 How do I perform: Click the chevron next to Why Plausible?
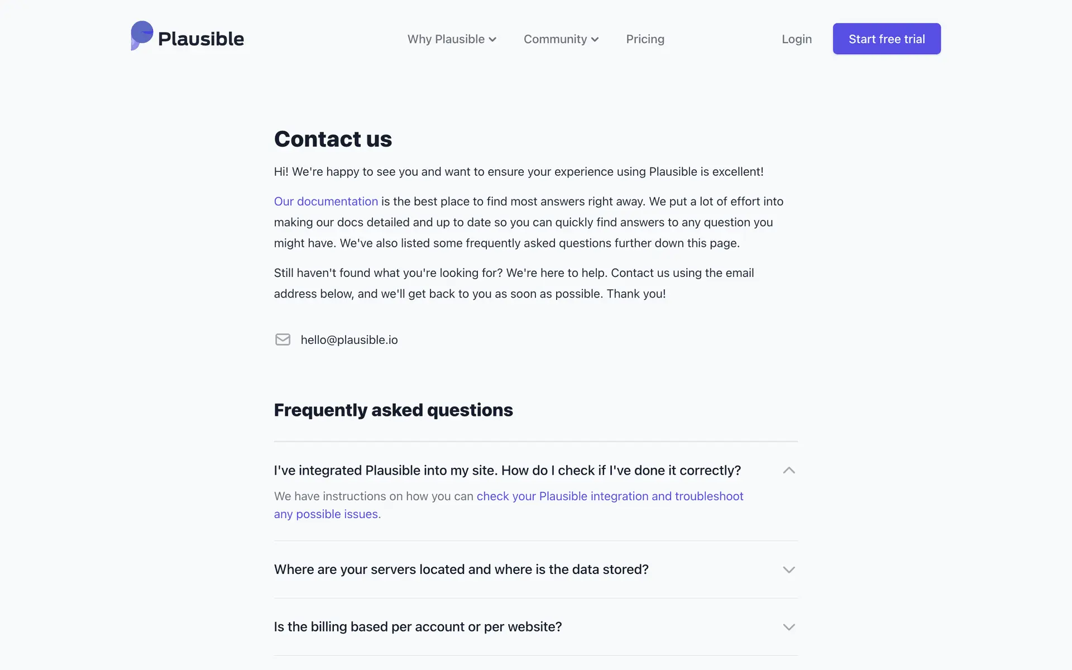(492, 40)
